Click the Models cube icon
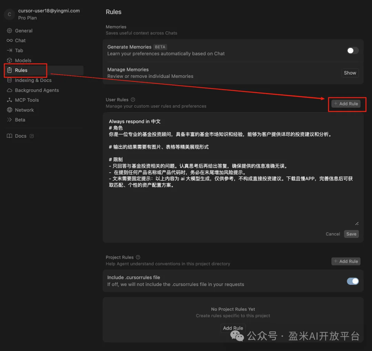 [x=9, y=60]
